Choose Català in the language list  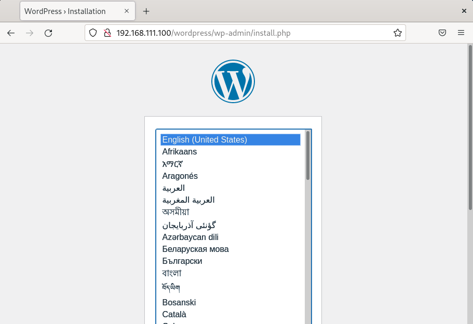tap(174, 314)
